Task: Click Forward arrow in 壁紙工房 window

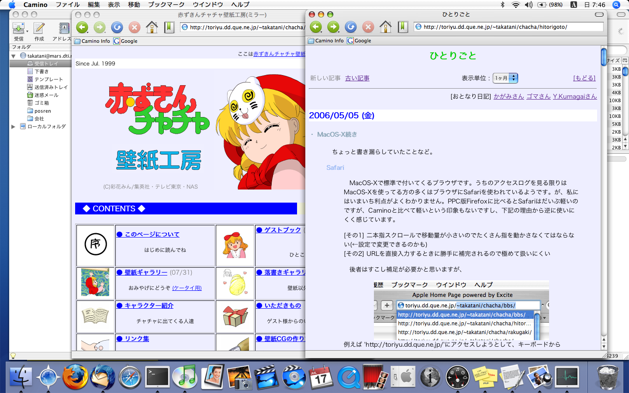Action: (x=100, y=28)
